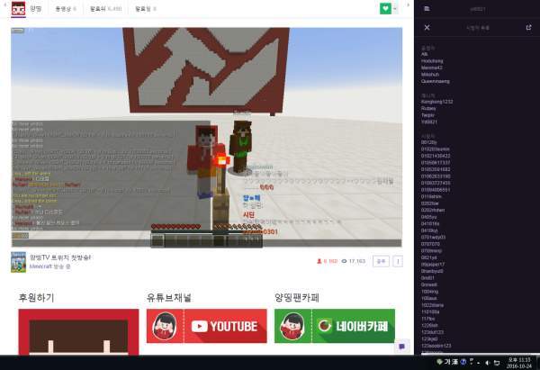Screen dimensions: 540x370
Task: Click the video player to pause the stream
Action: (206, 137)
